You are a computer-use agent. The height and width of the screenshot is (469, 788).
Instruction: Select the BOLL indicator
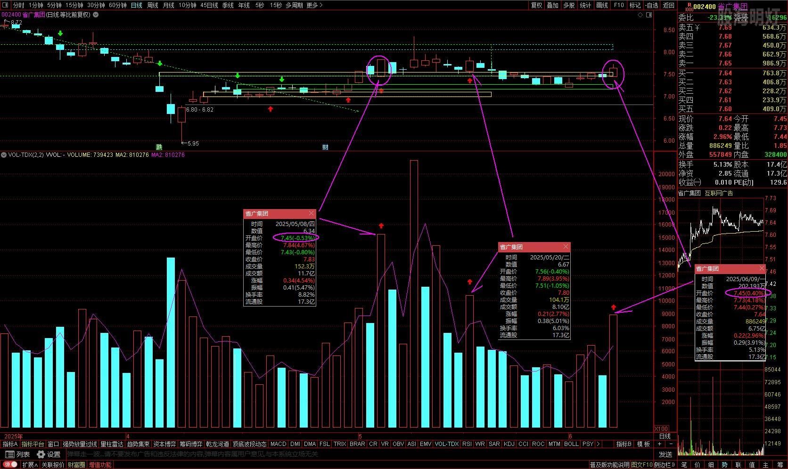[571, 444]
